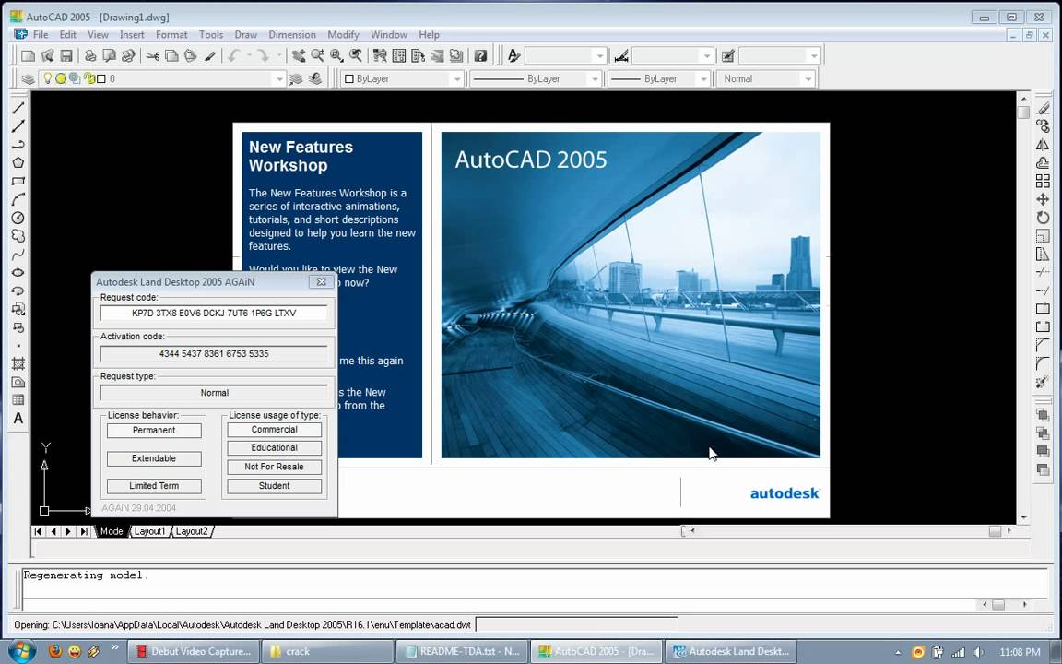Open the Normal plot style dropdown
This screenshot has width=1062, height=664.
pyautogui.click(x=808, y=79)
